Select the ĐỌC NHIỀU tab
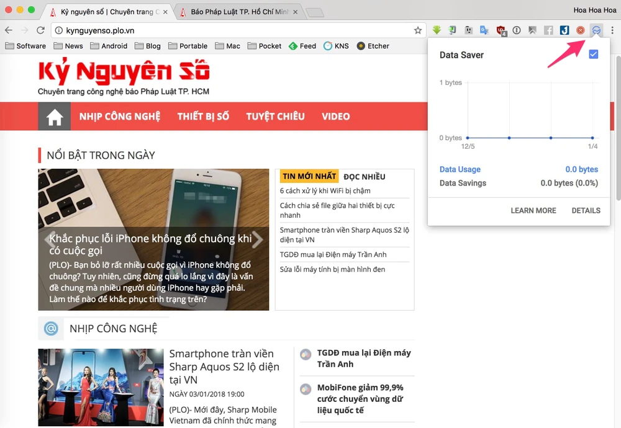Viewport: 621px width, 428px height. [365, 177]
